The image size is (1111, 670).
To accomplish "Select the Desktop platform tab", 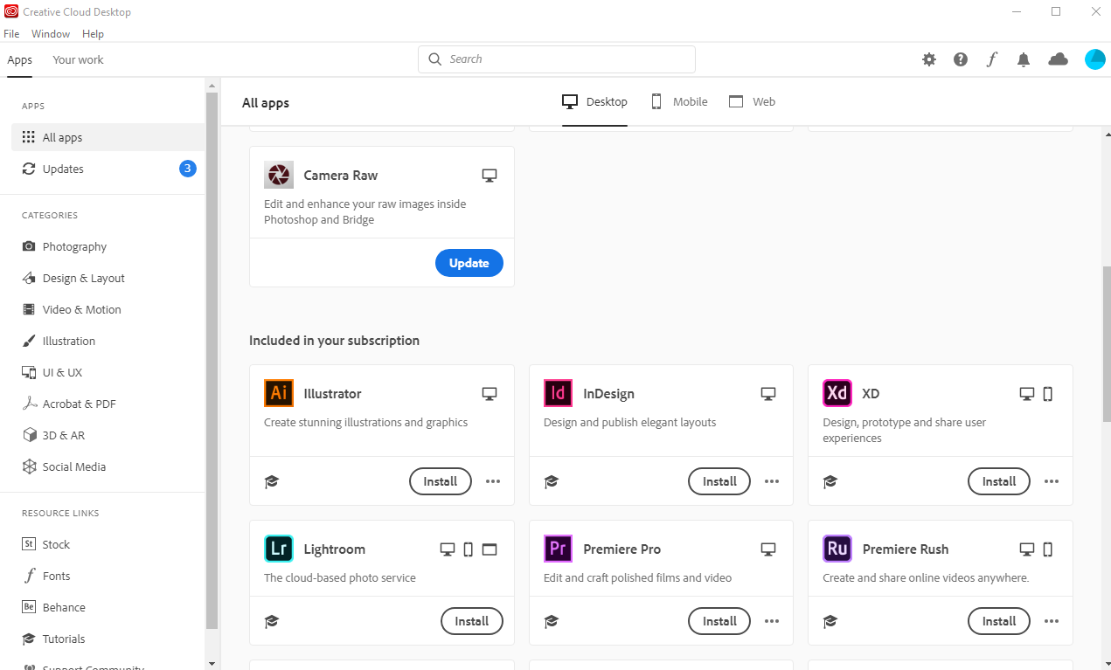I will (594, 101).
